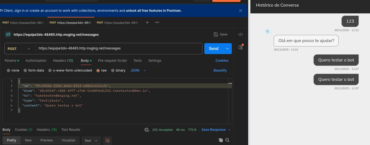Image resolution: width=370 pixels, height=145 pixels.
Task: Open the Authorization request tab
Action: tap(36, 61)
